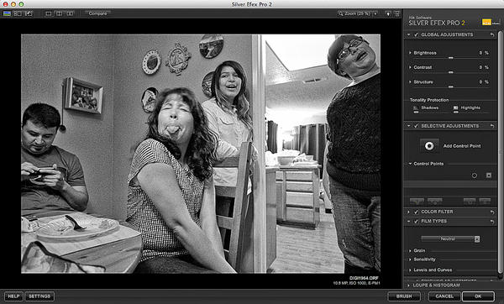Click the Contrast 0 % value field
The image size is (504, 304).
pos(484,67)
